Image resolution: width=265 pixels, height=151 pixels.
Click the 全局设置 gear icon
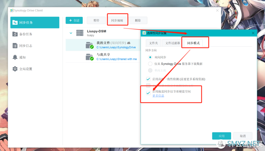point(15,69)
